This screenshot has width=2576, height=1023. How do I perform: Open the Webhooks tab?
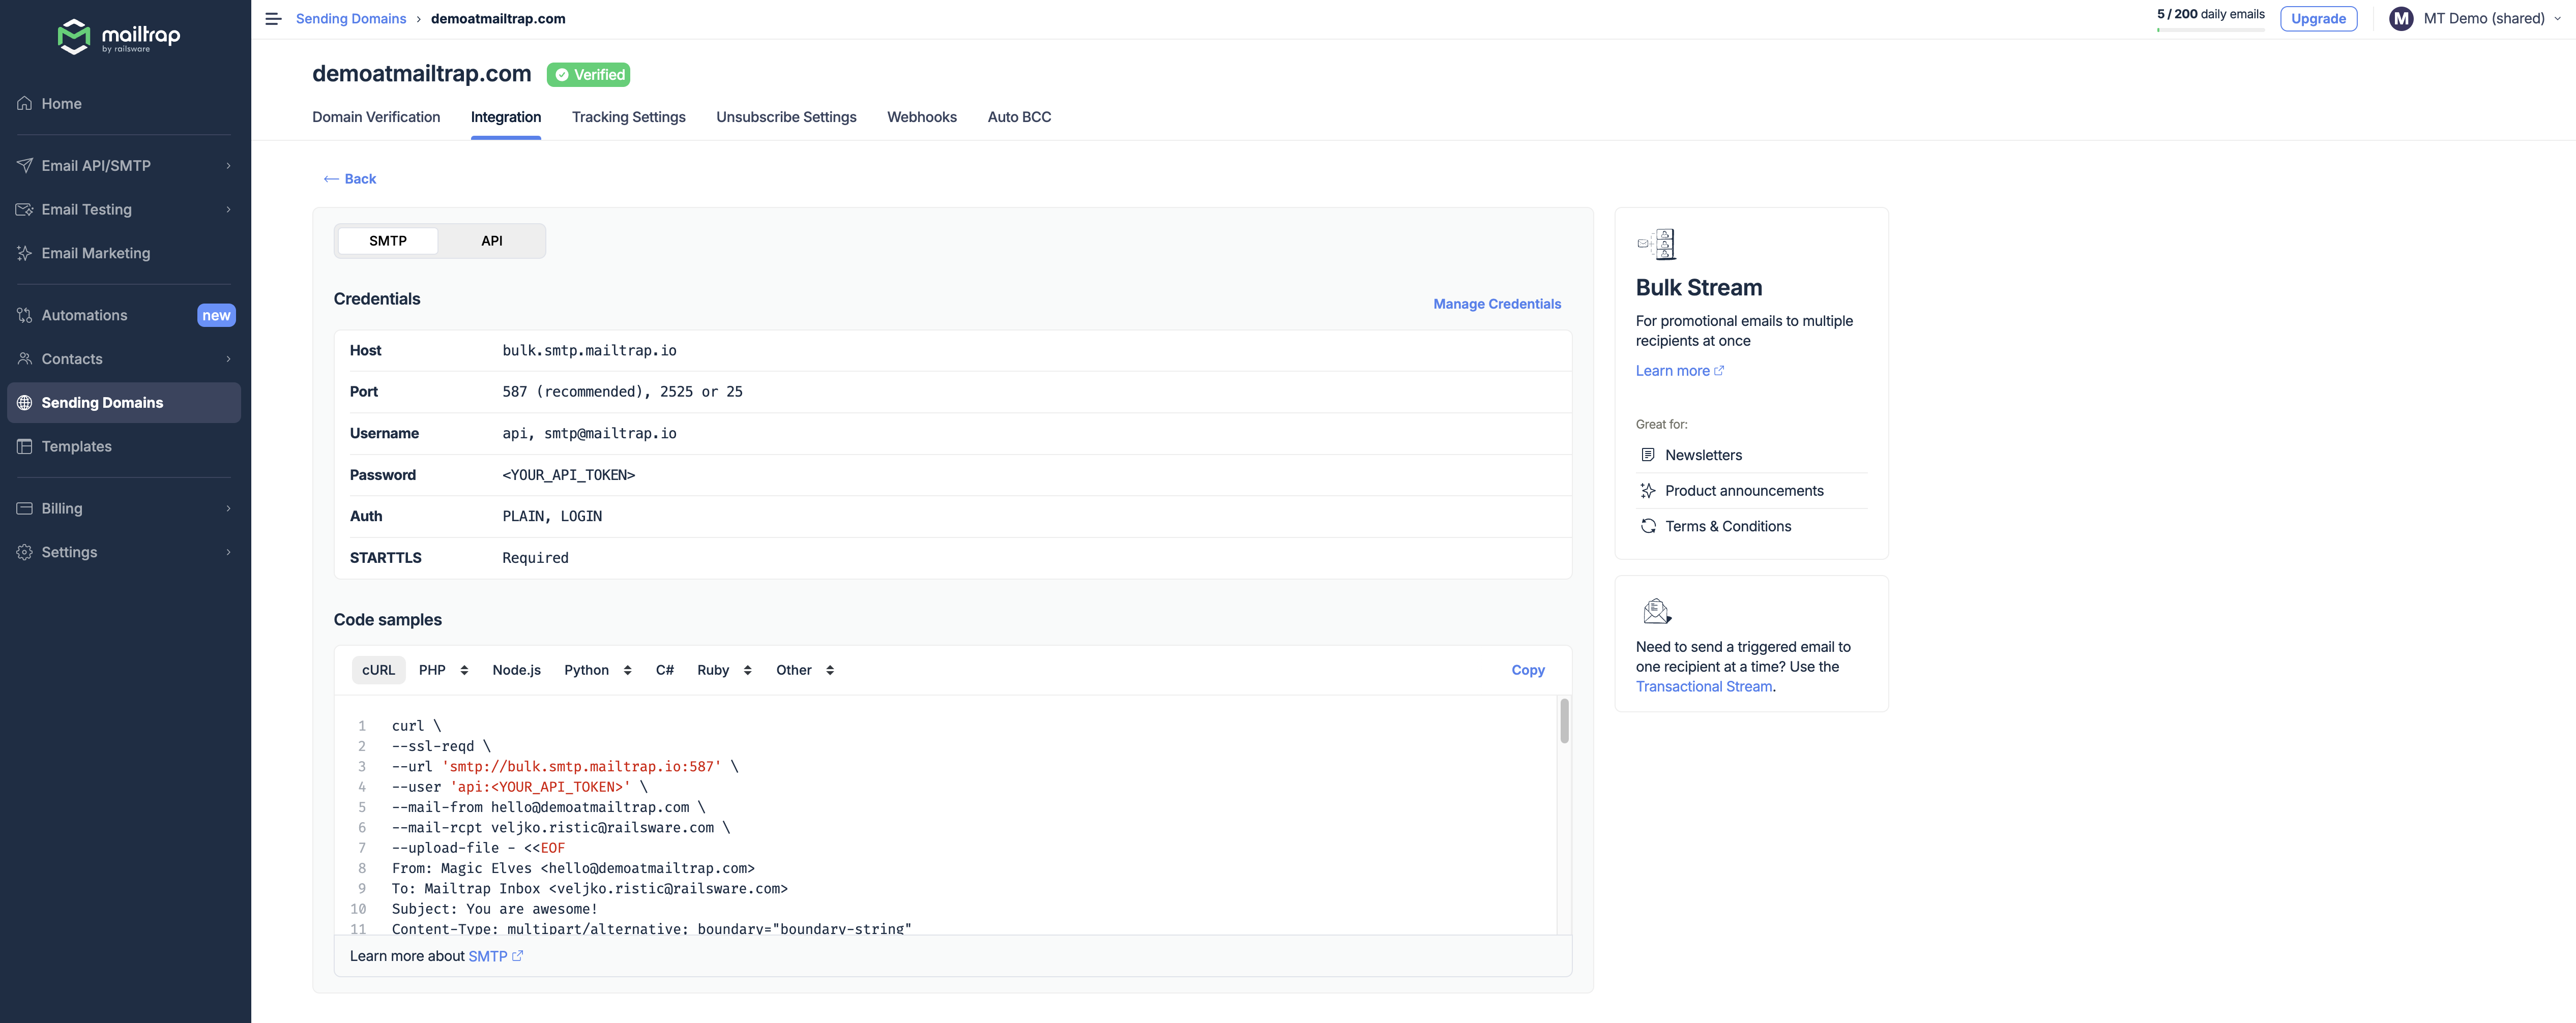click(921, 117)
